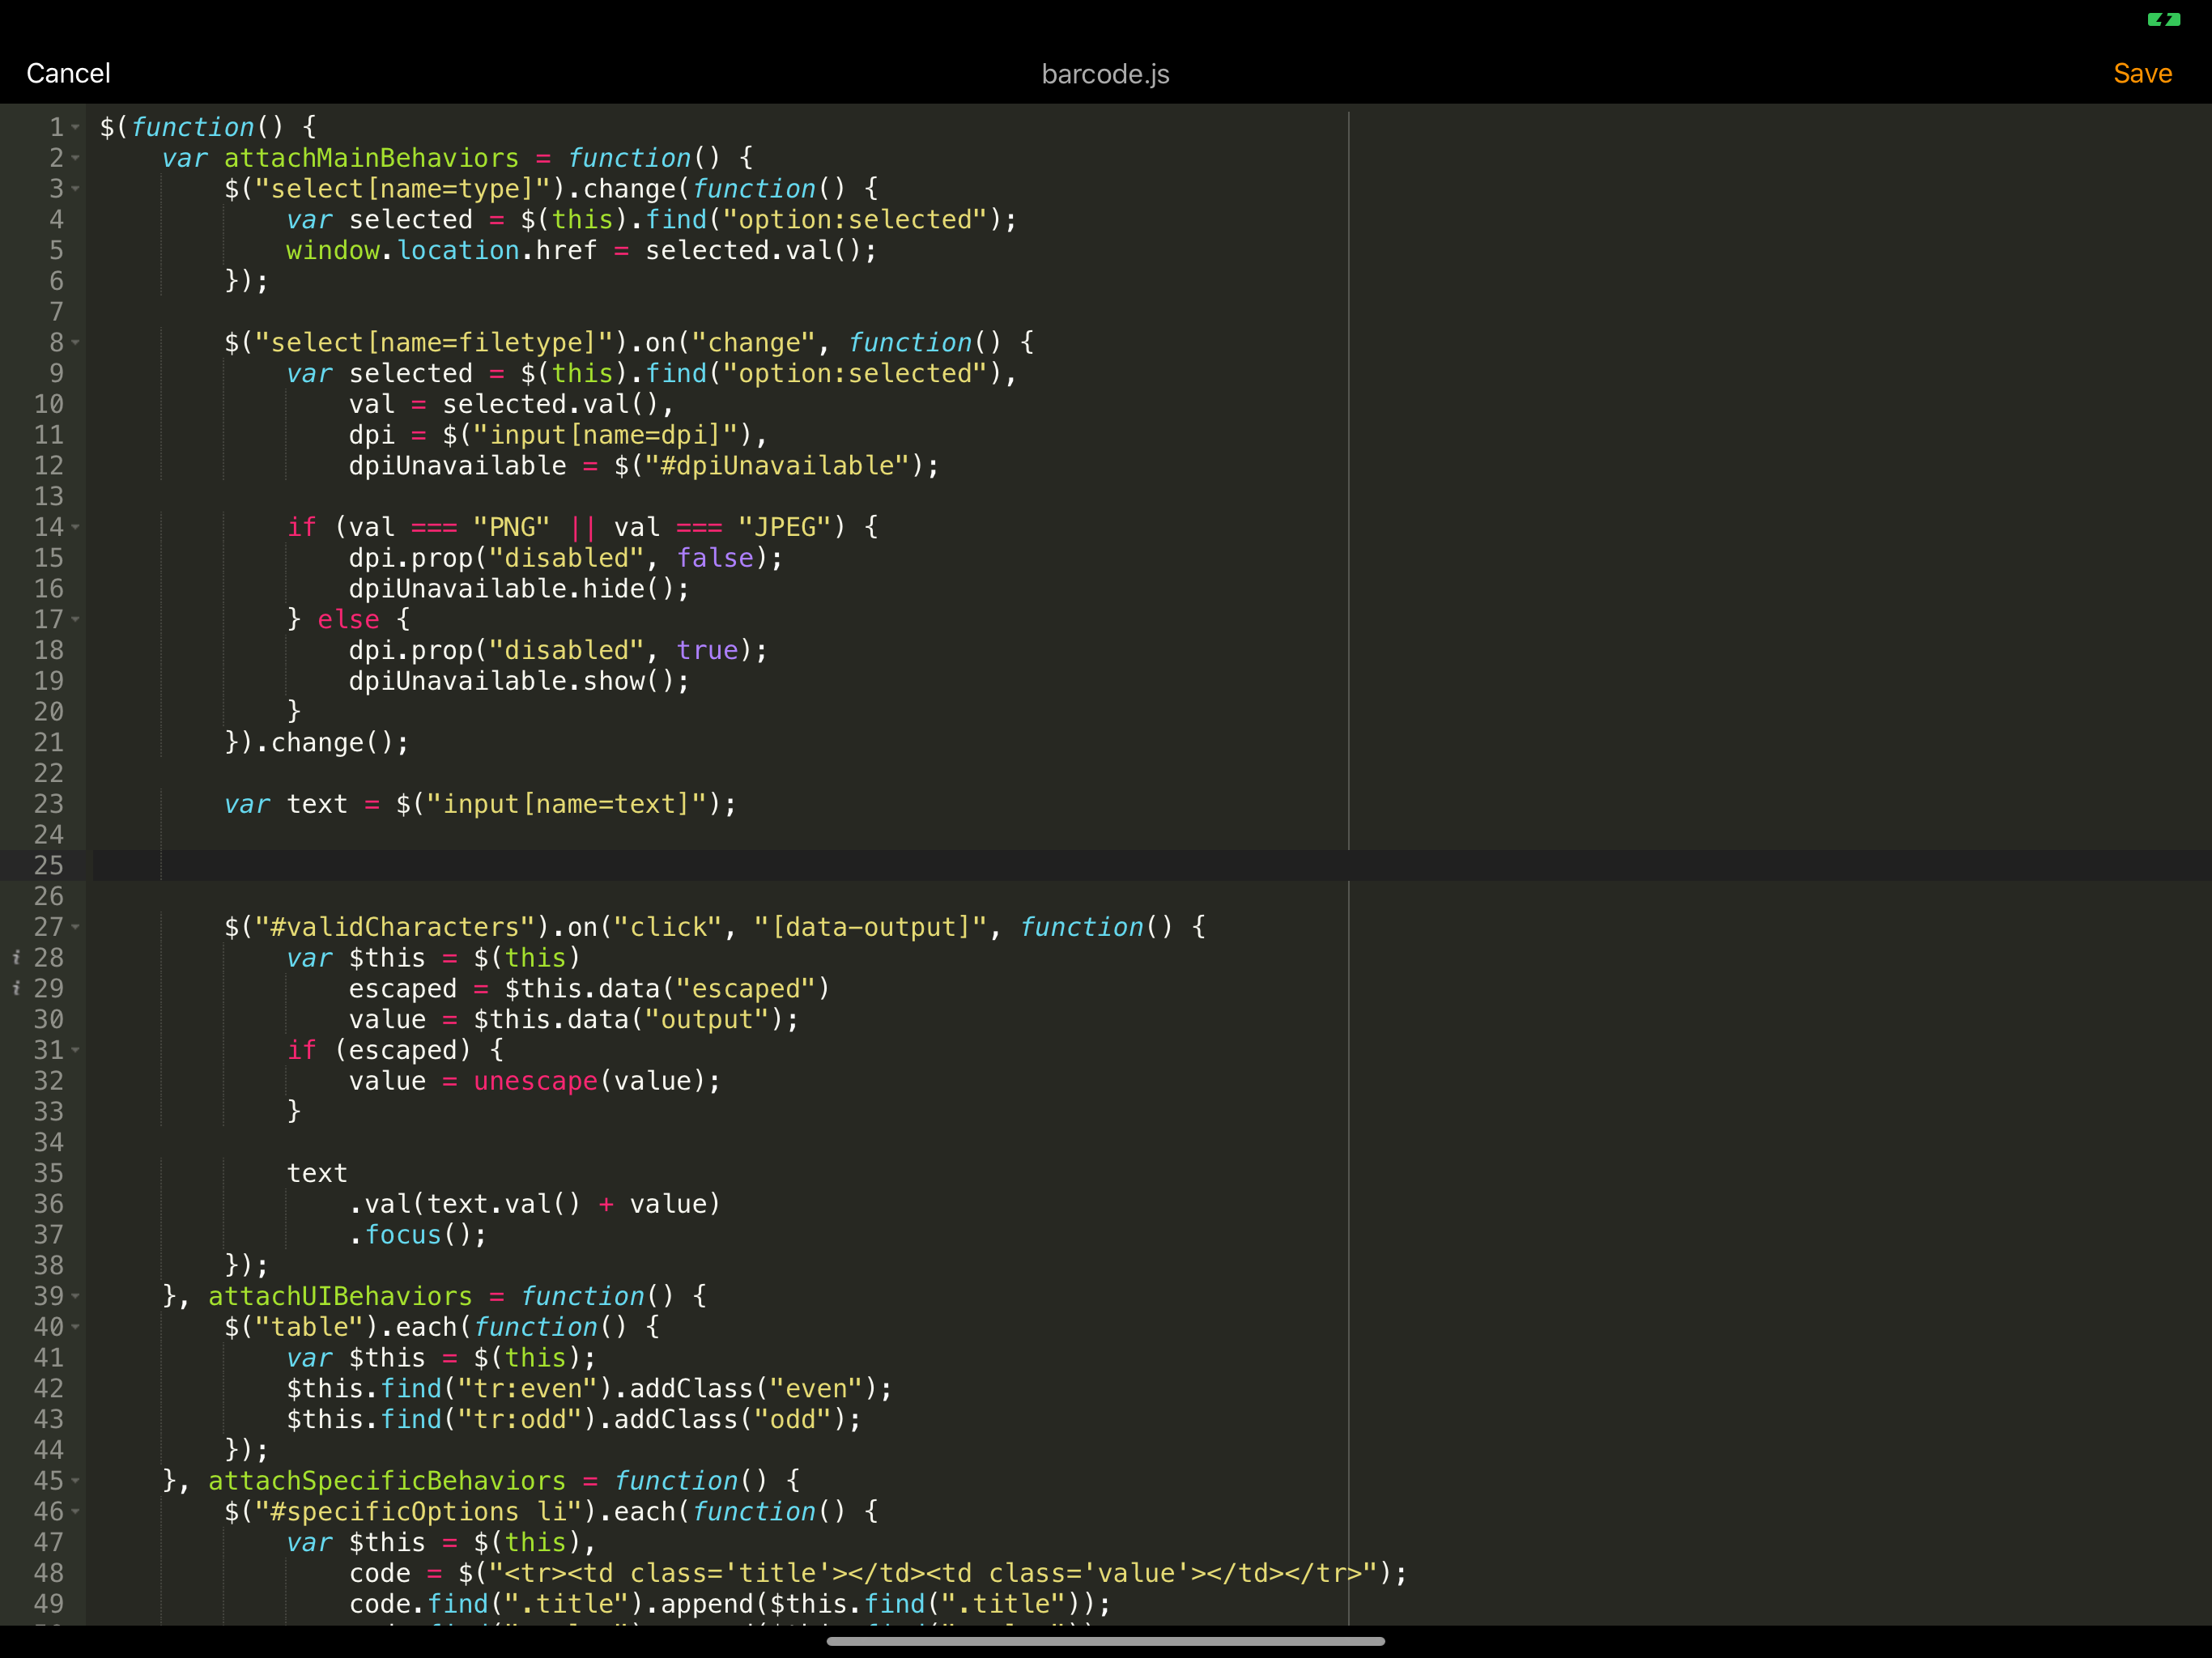Save the barcode.js file
Screen dimensions: 2212x1658
click(2141, 74)
